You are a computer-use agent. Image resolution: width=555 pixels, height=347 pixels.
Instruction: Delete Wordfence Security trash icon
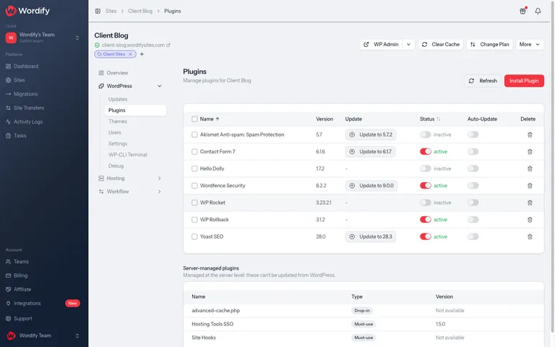point(530,186)
